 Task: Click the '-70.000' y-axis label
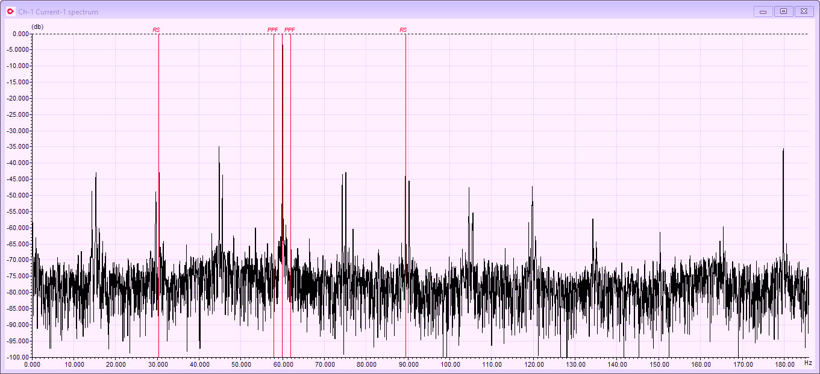click(x=19, y=260)
